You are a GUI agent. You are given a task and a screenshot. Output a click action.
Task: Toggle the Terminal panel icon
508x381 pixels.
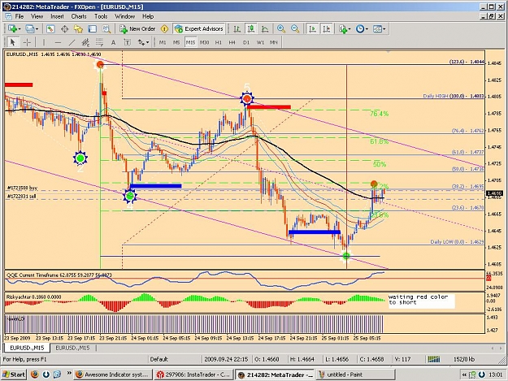(93, 28)
